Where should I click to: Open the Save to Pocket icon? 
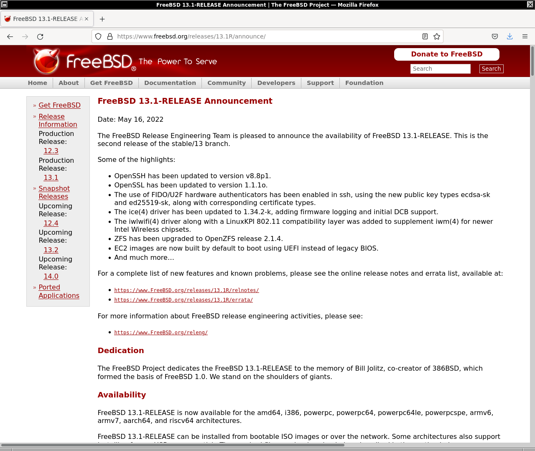[495, 36]
